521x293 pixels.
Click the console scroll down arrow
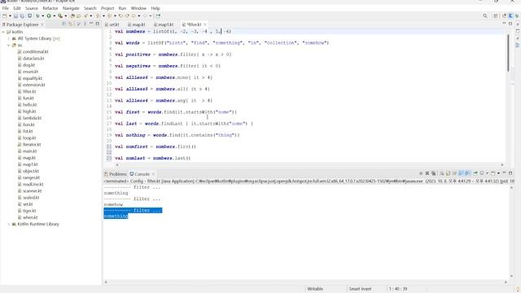511,277
